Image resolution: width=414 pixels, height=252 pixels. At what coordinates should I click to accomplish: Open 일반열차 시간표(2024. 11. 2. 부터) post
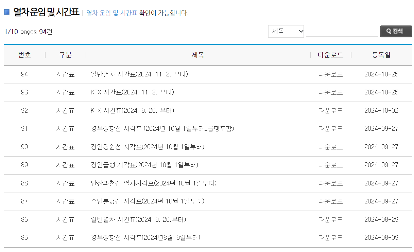click(x=140, y=74)
